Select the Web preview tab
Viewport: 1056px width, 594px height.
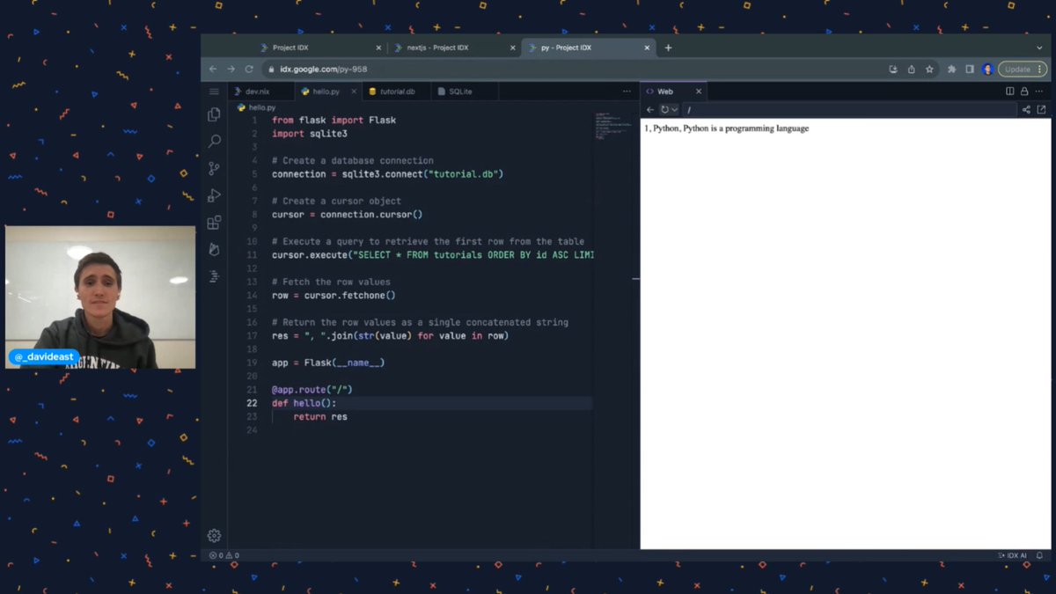[673, 92]
